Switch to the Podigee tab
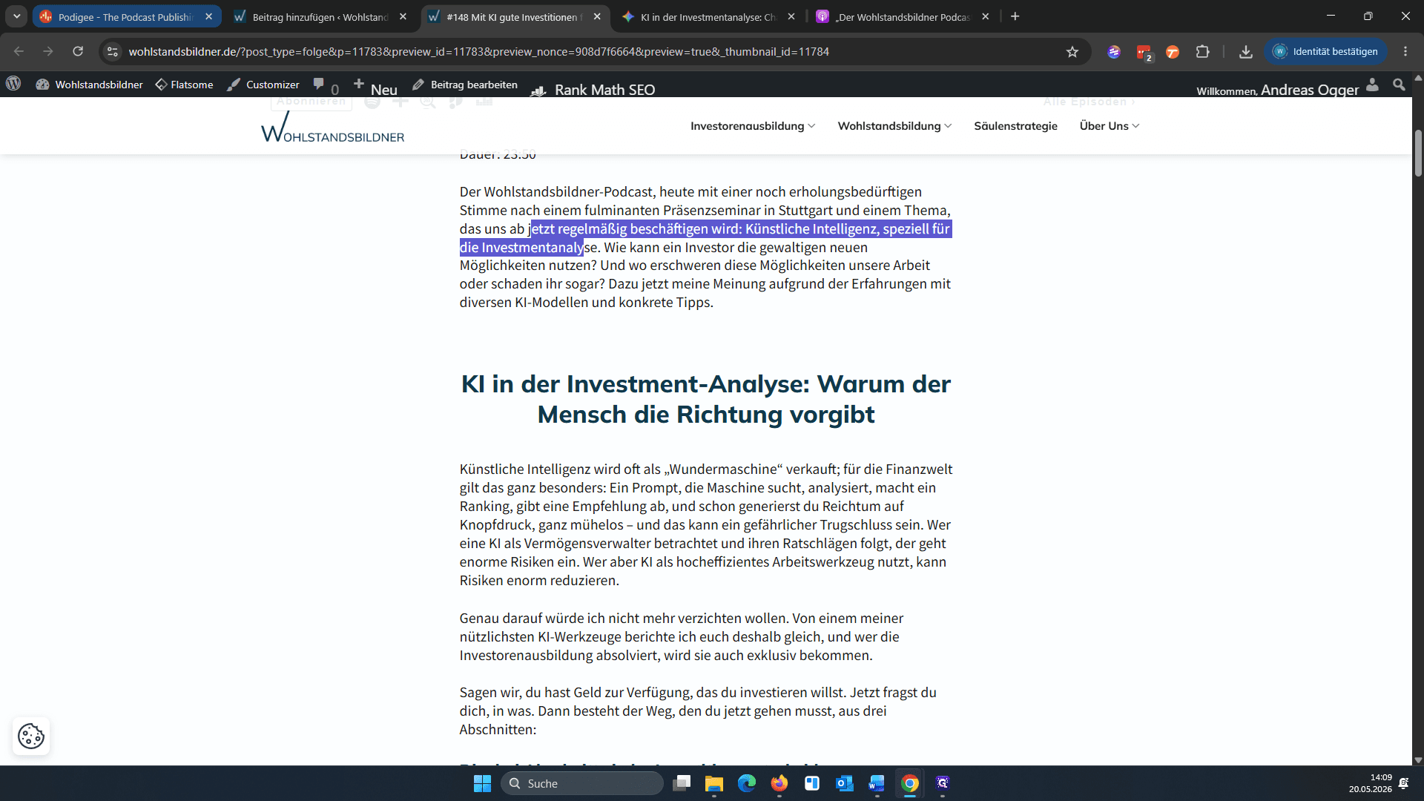Screen dimensions: 1424x801 click(126, 16)
